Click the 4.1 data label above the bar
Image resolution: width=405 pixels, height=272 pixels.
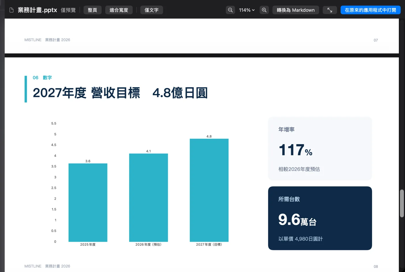(148, 151)
